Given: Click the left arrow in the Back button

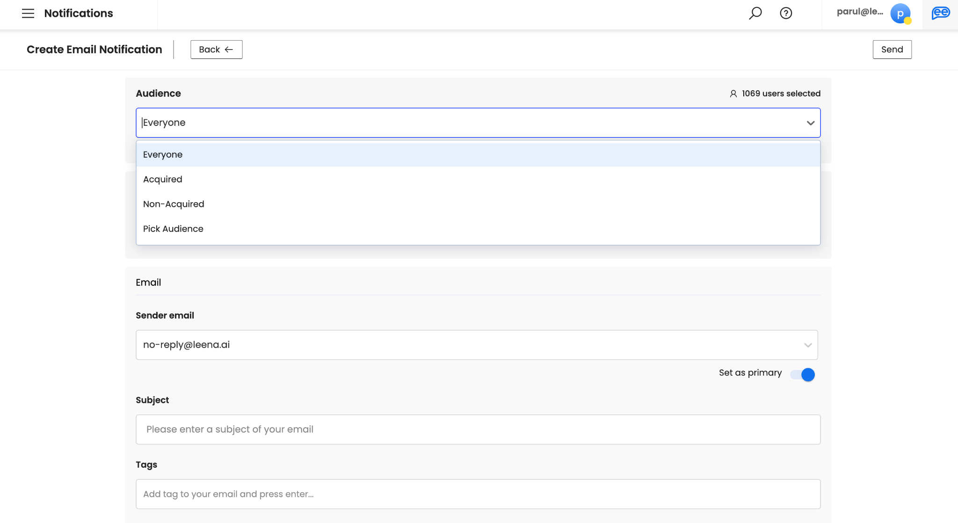Looking at the screenshot, I should coord(229,50).
